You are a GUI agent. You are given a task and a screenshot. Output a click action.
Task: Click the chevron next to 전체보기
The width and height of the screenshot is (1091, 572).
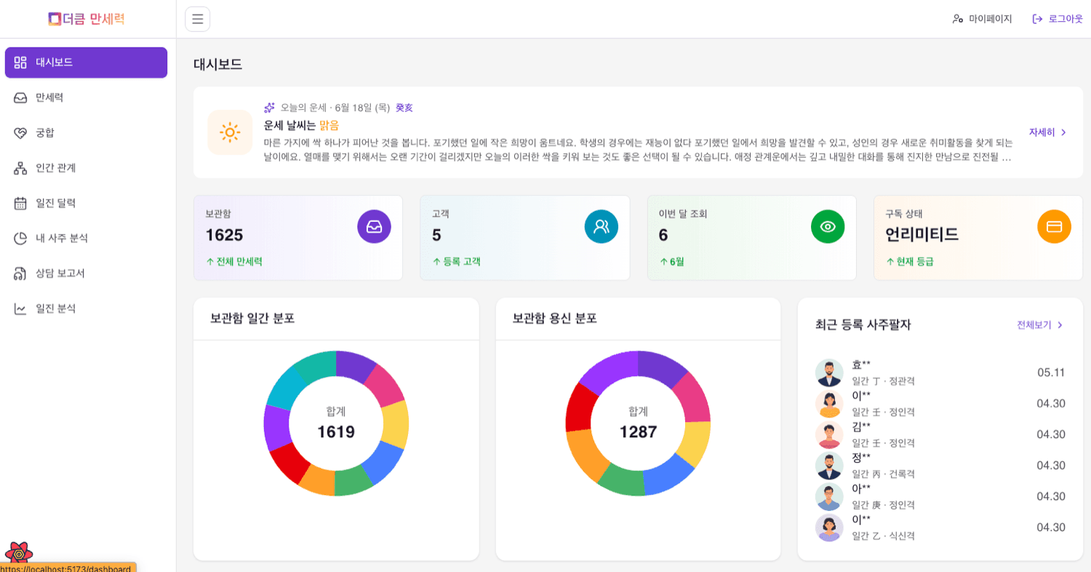point(1060,325)
